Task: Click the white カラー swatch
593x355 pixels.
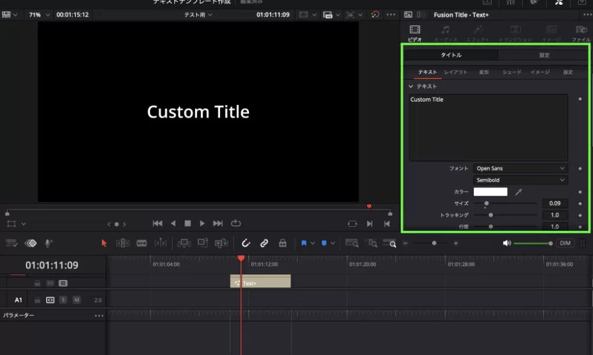Action: (490, 192)
